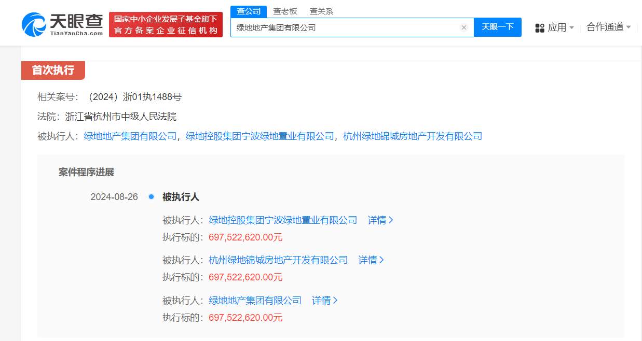The height and width of the screenshot is (341, 642).
Task: Switch to the 查关系 tab
Action: [321, 10]
